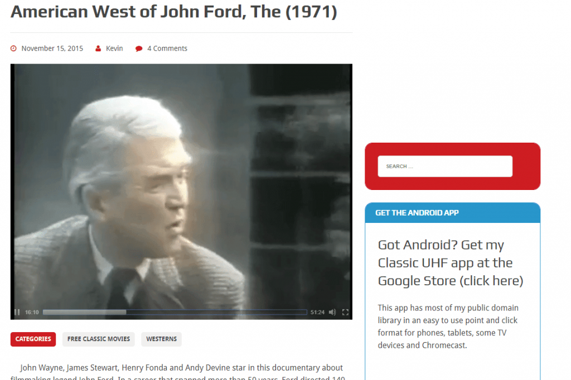Open the Westerns category tag
The height and width of the screenshot is (380, 571).
pyautogui.click(x=161, y=339)
